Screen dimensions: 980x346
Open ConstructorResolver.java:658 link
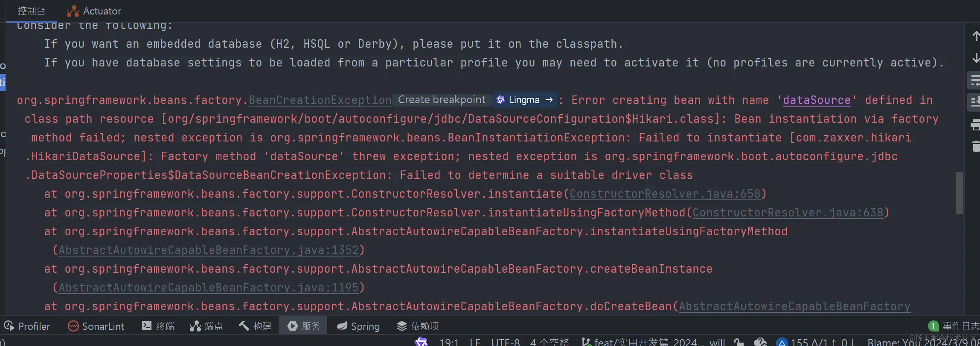coord(665,194)
